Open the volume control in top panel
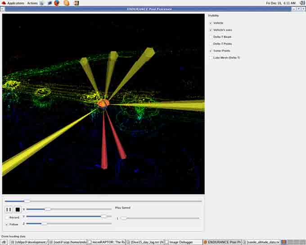 click(x=302, y=3)
